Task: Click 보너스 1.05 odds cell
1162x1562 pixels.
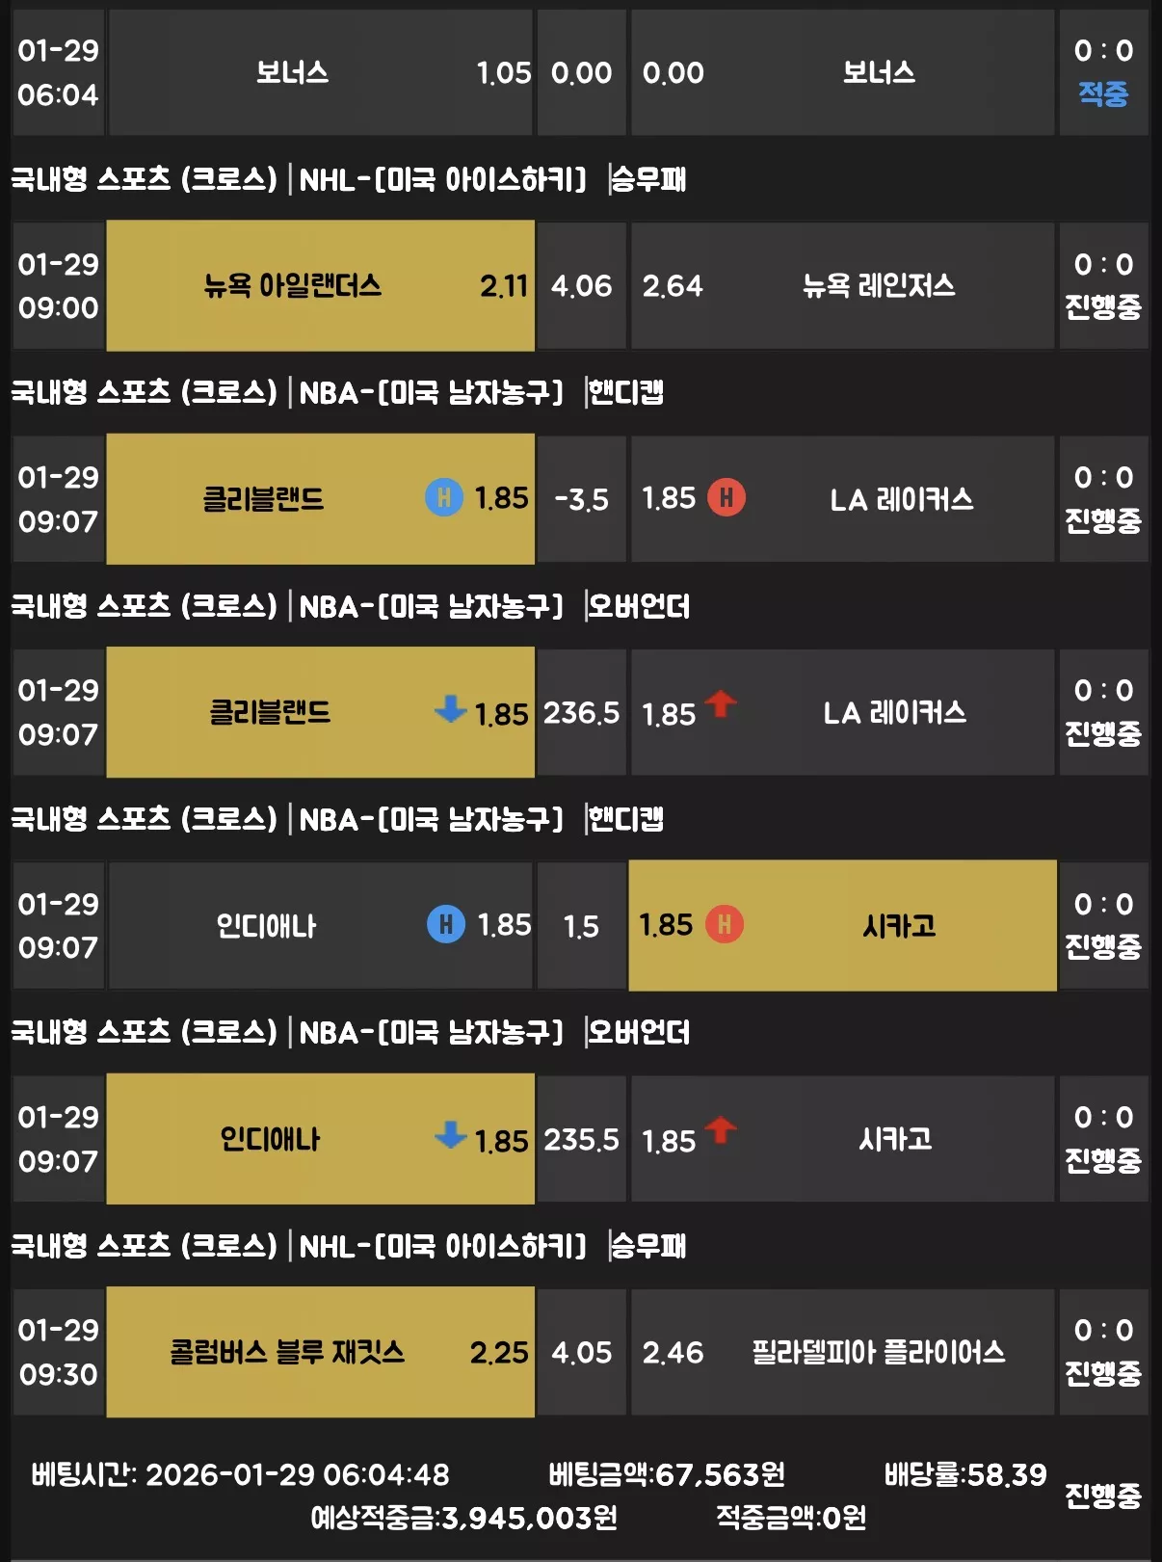Action: pos(320,73)
